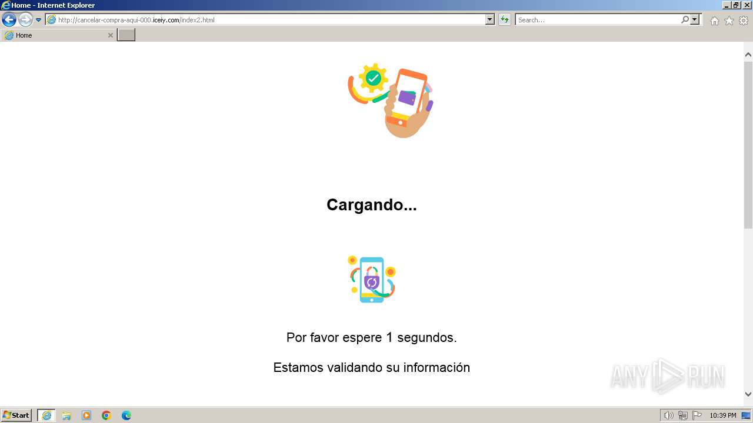Viewport: 753px width, 423px height.
Task: Open the Action Center flag icon
Action: (697, 415)
